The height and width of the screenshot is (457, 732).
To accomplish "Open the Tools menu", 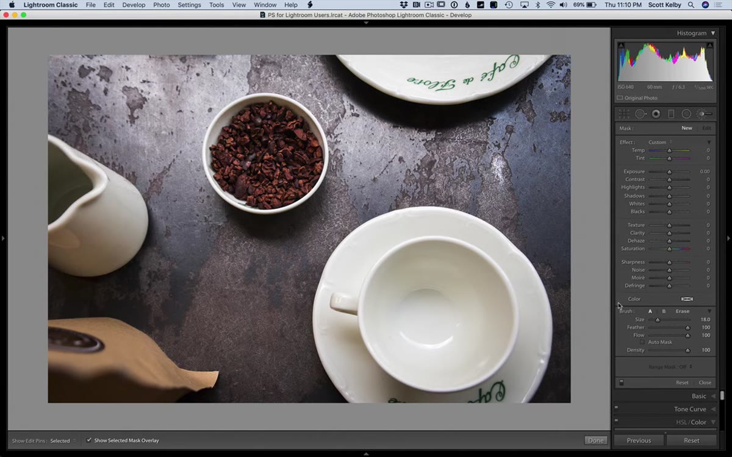I will (217, 5).
